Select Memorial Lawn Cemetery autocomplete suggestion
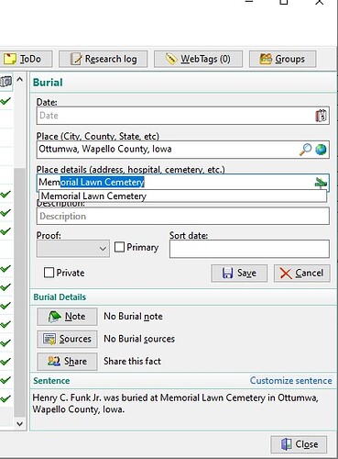The image size is (338, 459). tap(182, 196)
